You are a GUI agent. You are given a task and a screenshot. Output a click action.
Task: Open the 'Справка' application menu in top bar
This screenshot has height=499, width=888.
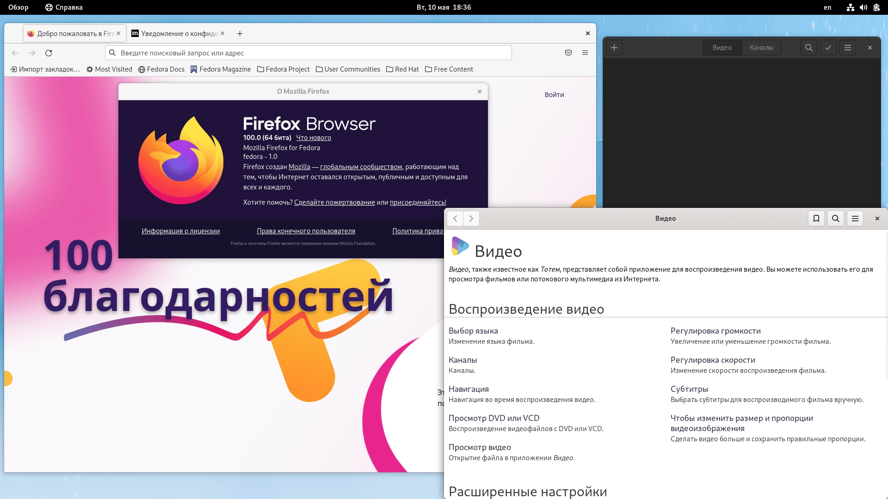64,7
